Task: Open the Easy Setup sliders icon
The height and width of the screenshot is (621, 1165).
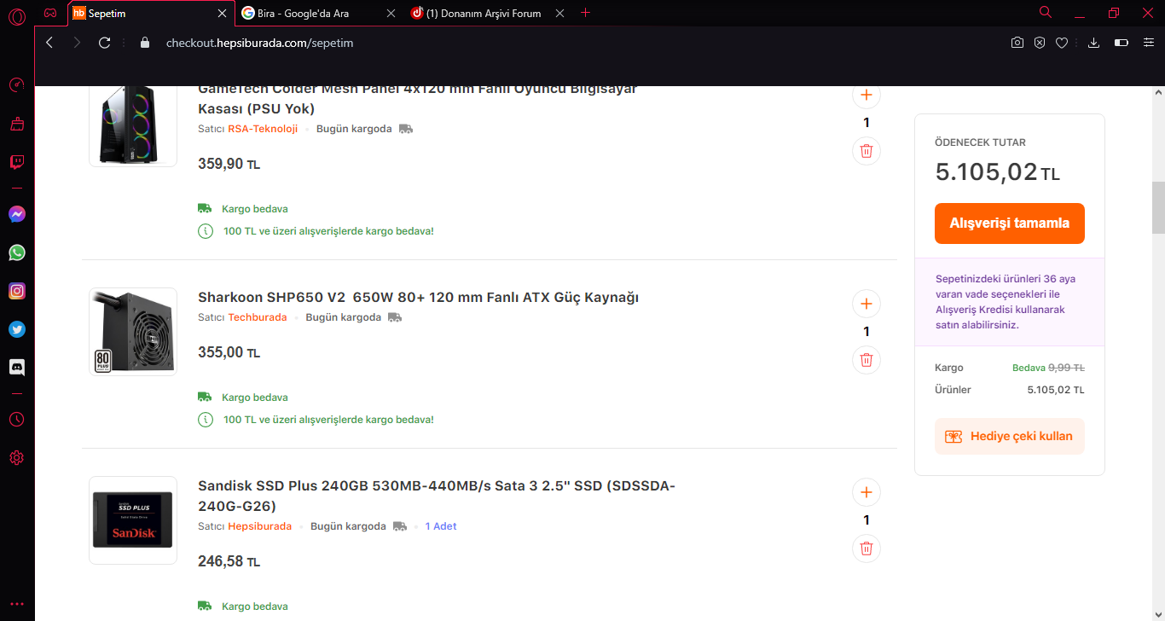Action: [x=1148, y=43]
